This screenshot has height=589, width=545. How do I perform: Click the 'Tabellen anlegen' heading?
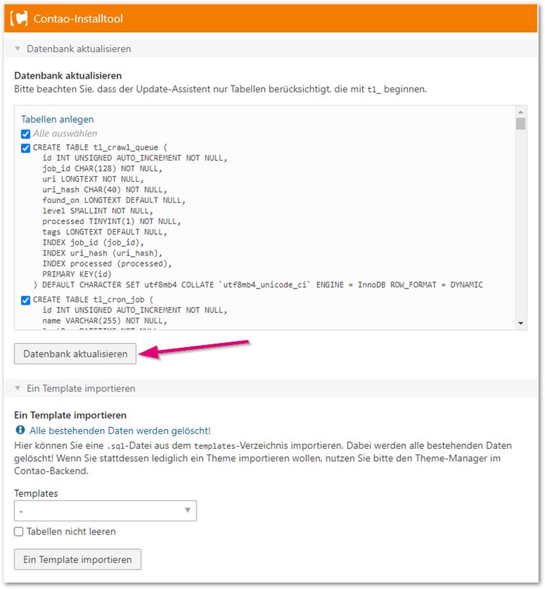pyautogui.click(x=57, y=119)
